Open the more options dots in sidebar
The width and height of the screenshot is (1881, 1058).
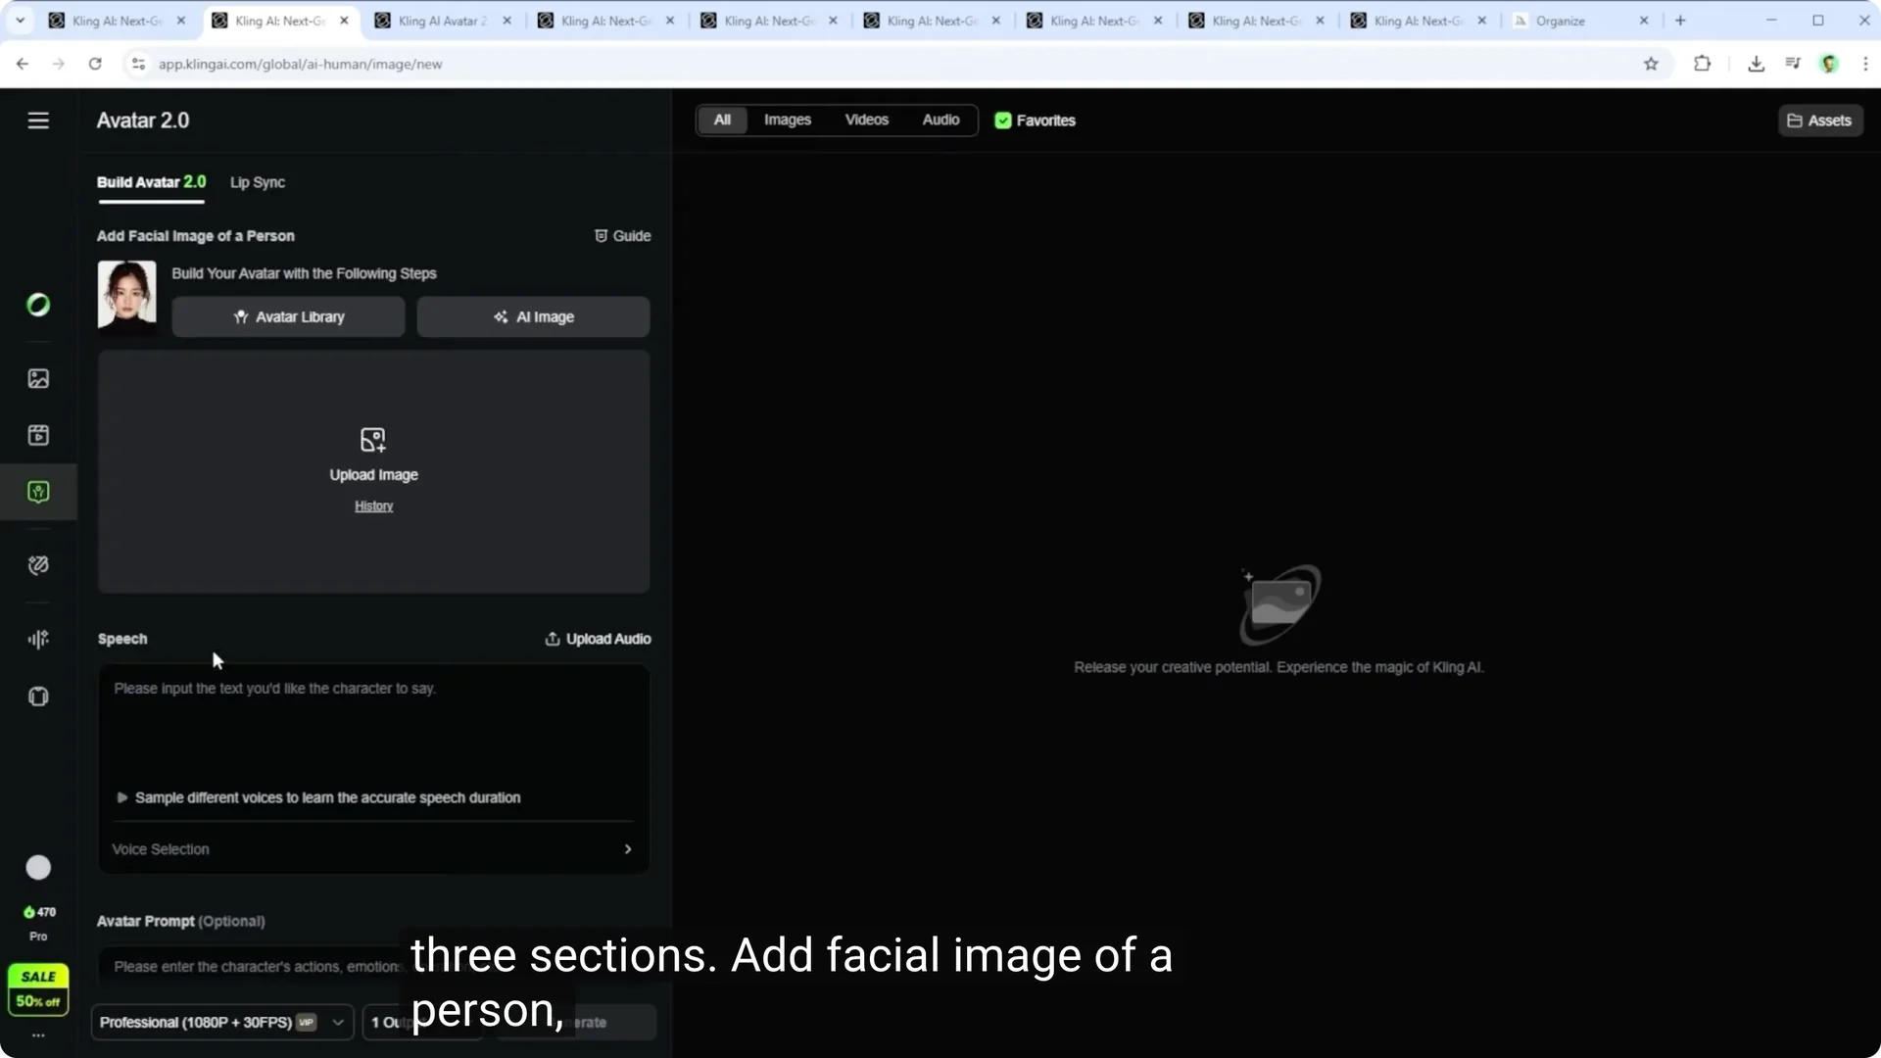tap(38, 1035)
